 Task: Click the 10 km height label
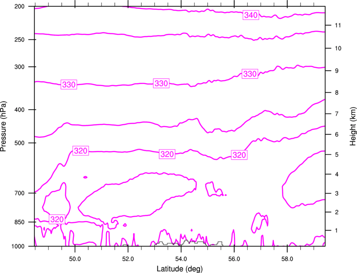click(338, 48)
